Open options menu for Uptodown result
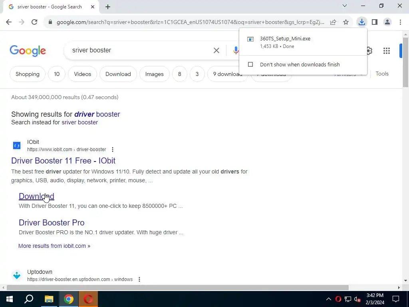 pyautogui.click(x=139, y=279)
